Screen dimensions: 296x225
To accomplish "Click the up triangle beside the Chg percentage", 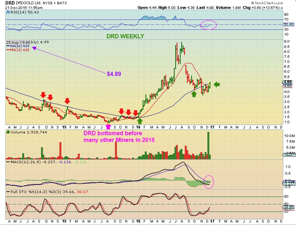I will pos(281,8).
